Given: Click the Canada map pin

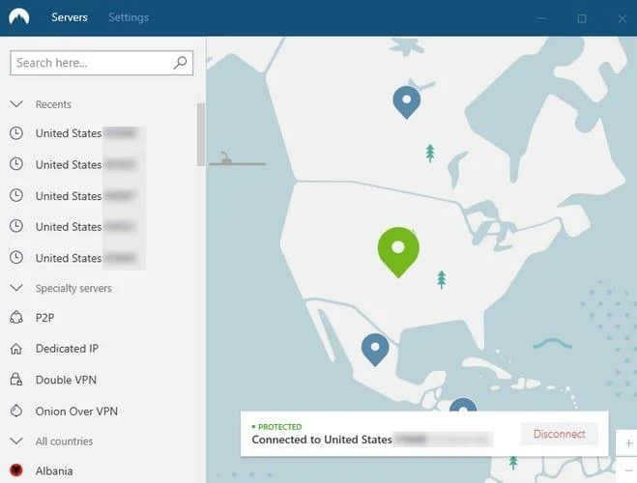Looking at the screenshot, I should (407, 101).
